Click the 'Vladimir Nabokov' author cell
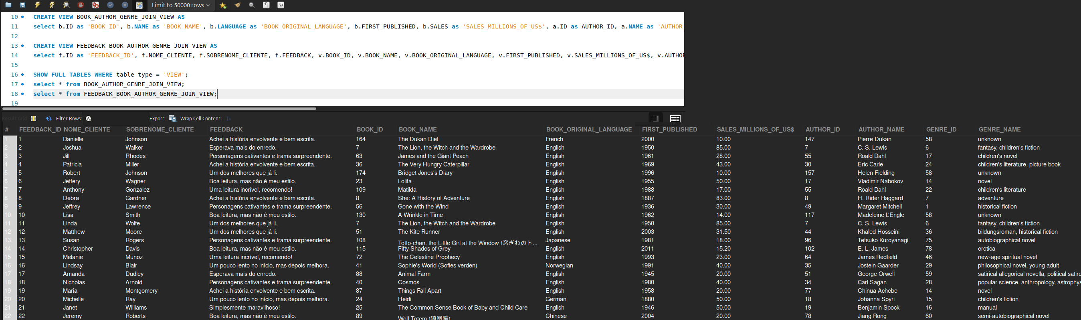1081x320 pixels. coord(881,181)
